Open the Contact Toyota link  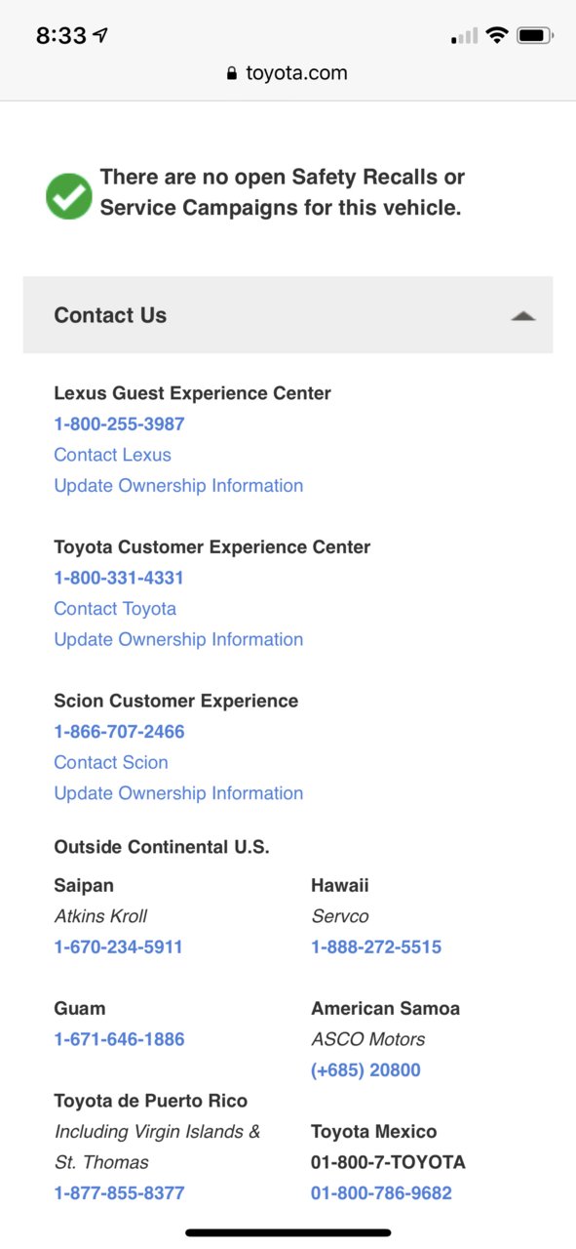115,609
